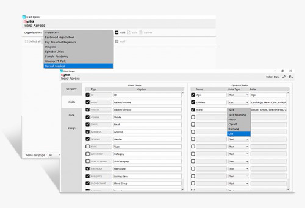This screenshot has width=305, height=208.
Task: Enable the CATEGORY fixed field checkbox
Action: point(88,154)
